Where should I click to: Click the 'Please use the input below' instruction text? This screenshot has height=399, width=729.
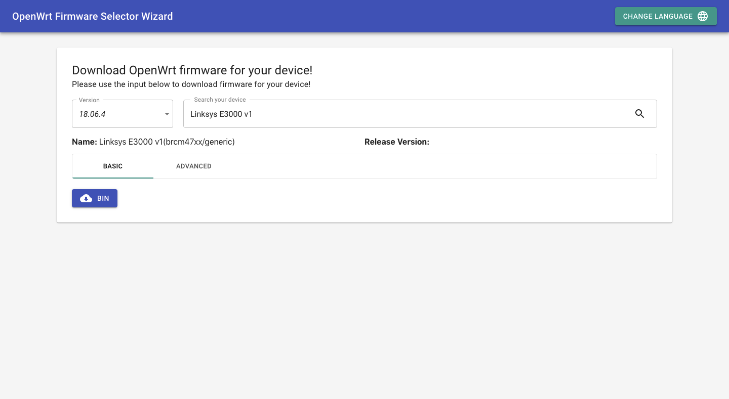(x=191, y=84)
